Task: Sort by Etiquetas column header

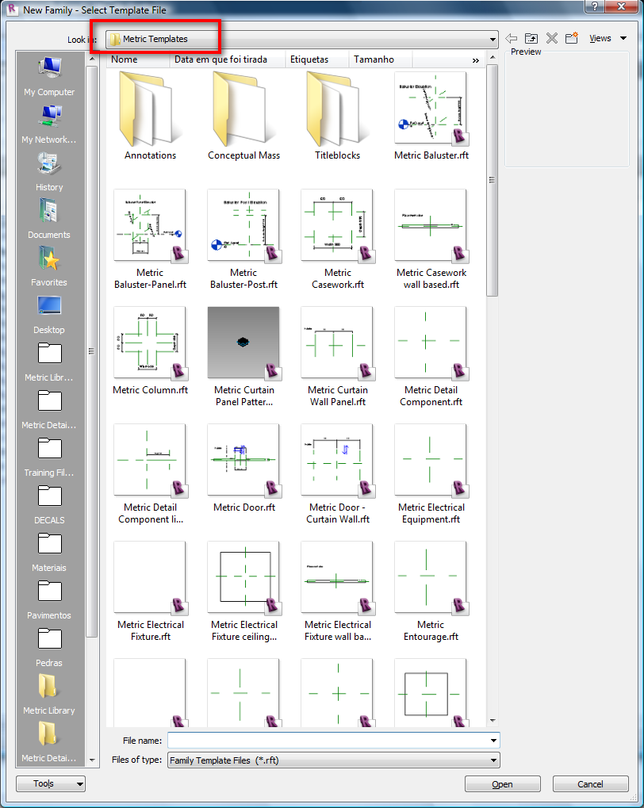Action: click(317, 59)
